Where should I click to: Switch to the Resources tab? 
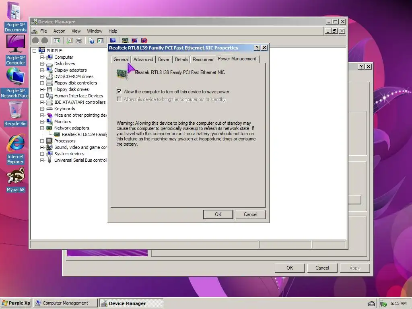tap(203, 60)
